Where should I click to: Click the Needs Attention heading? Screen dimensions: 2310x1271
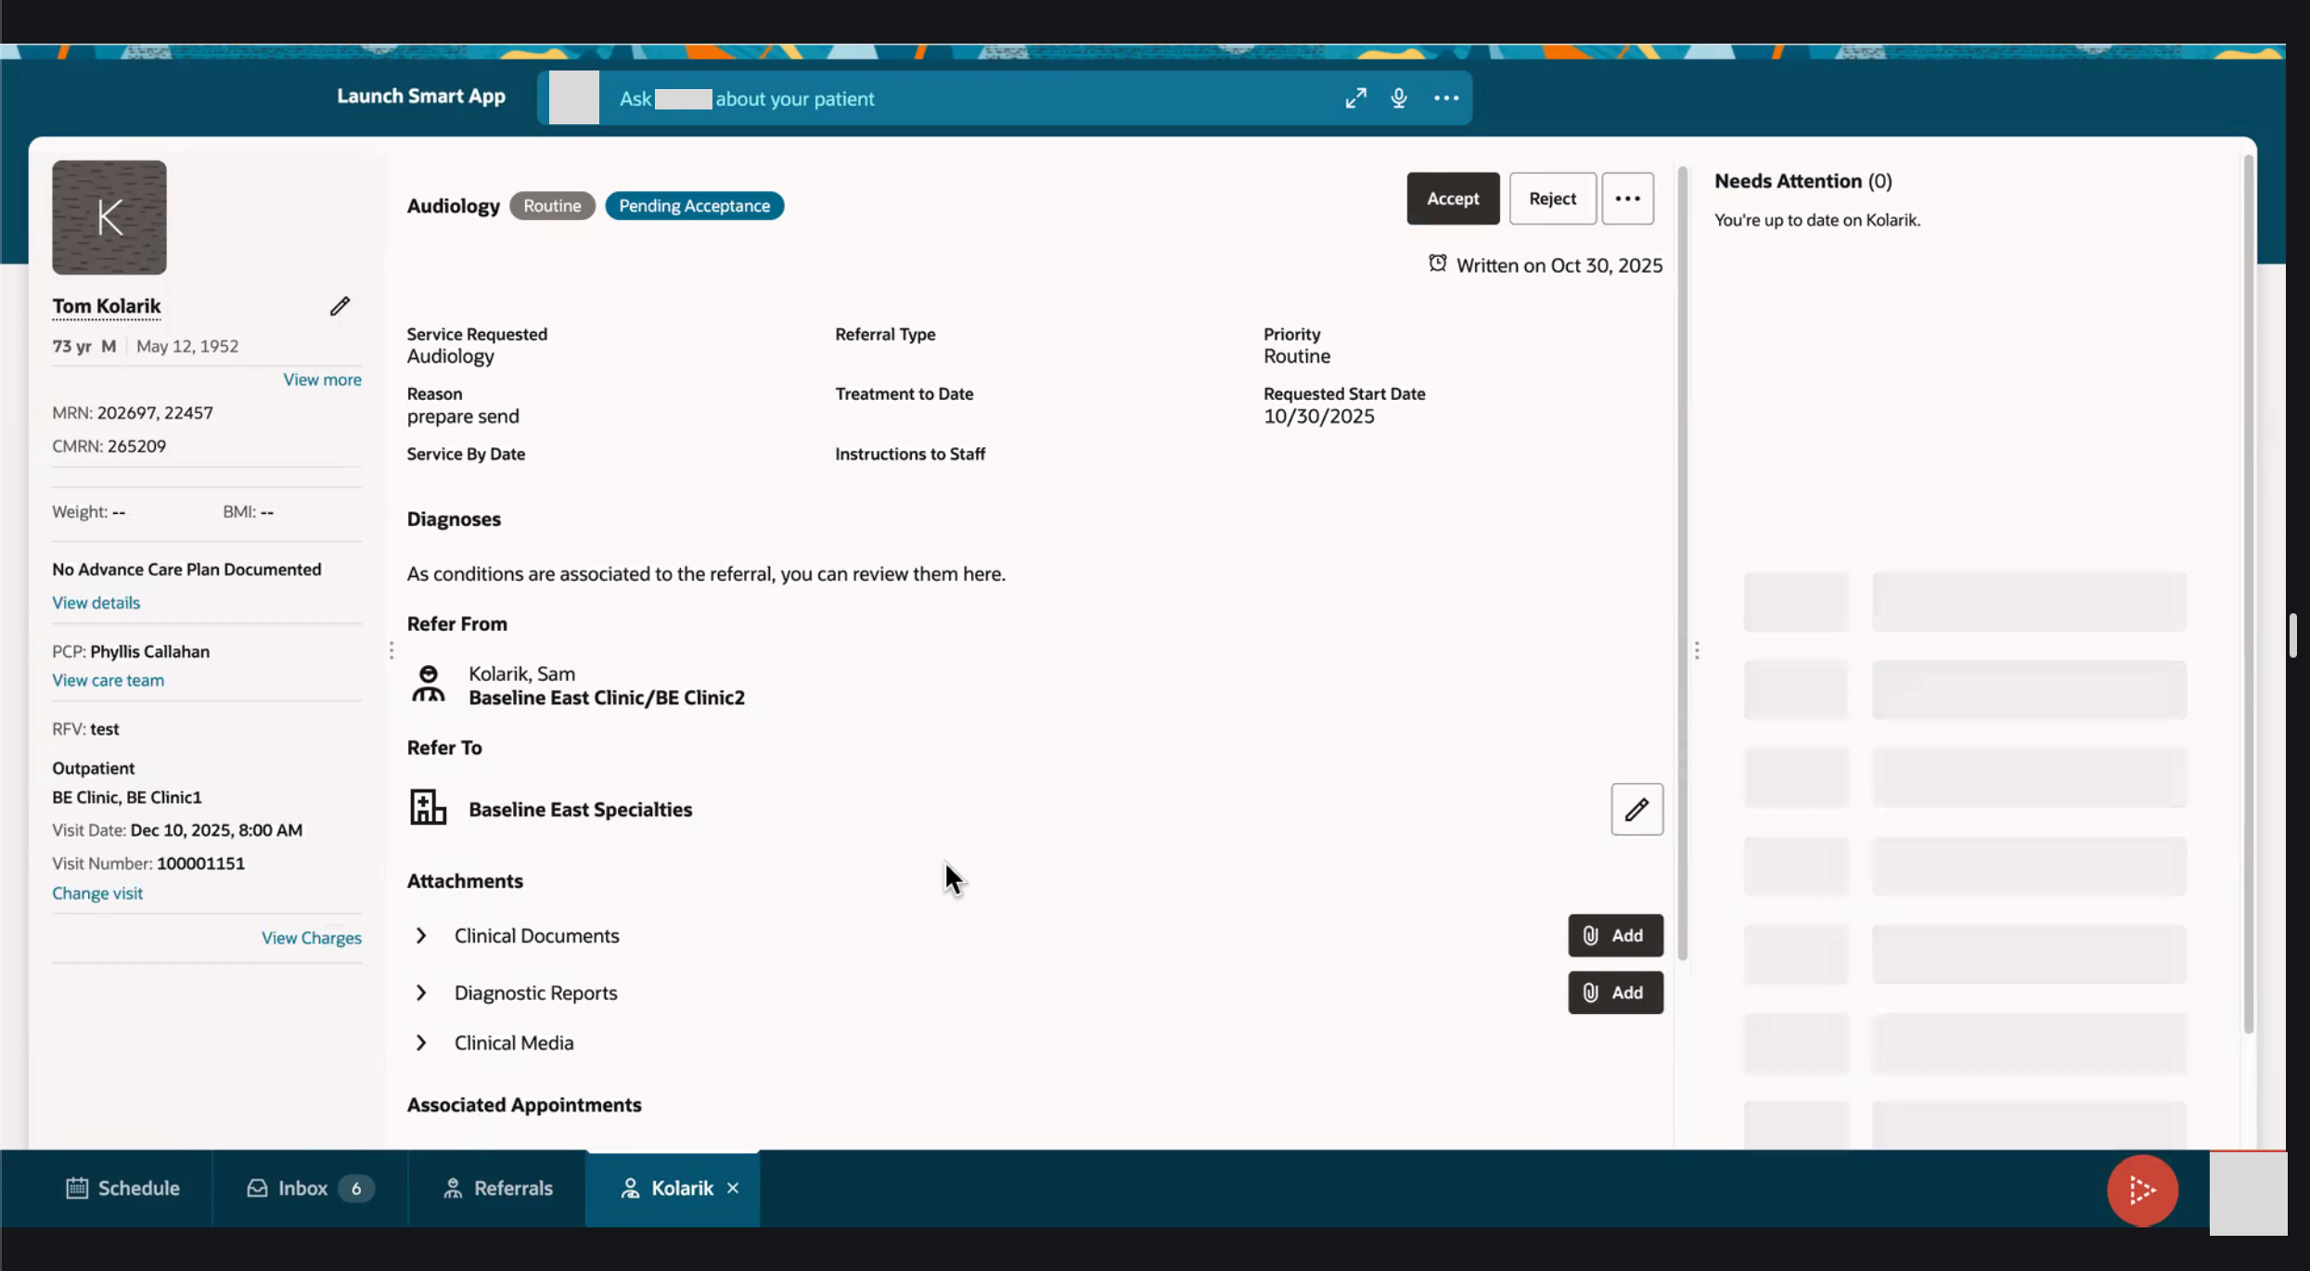tap(1803, 181)
